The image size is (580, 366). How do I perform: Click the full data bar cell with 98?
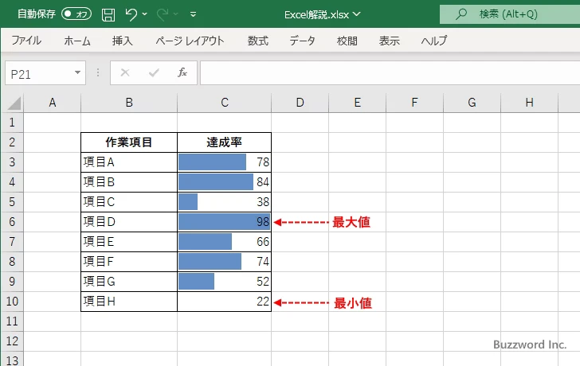(225, 222)
